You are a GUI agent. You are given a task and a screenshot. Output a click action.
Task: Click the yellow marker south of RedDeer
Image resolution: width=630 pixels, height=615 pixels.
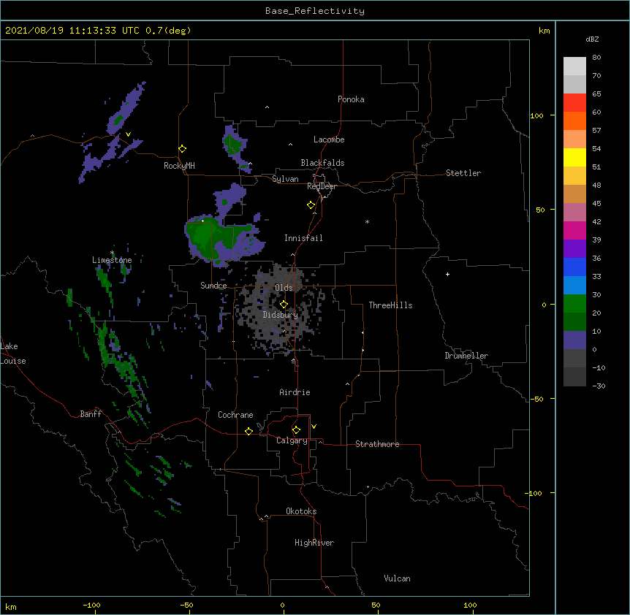[x=311, y=205]
